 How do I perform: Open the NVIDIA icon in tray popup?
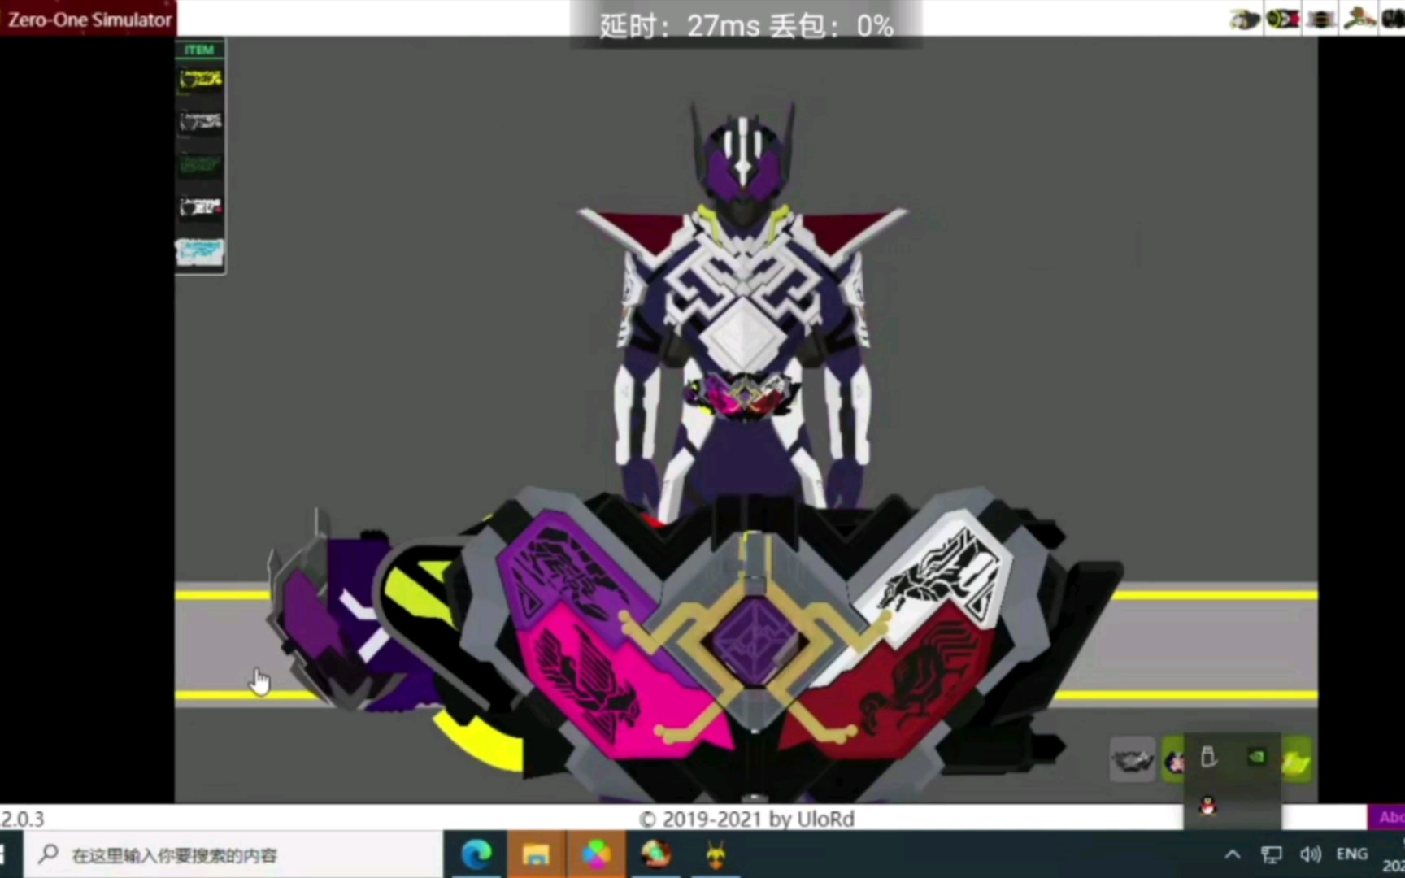point(1256,757)
